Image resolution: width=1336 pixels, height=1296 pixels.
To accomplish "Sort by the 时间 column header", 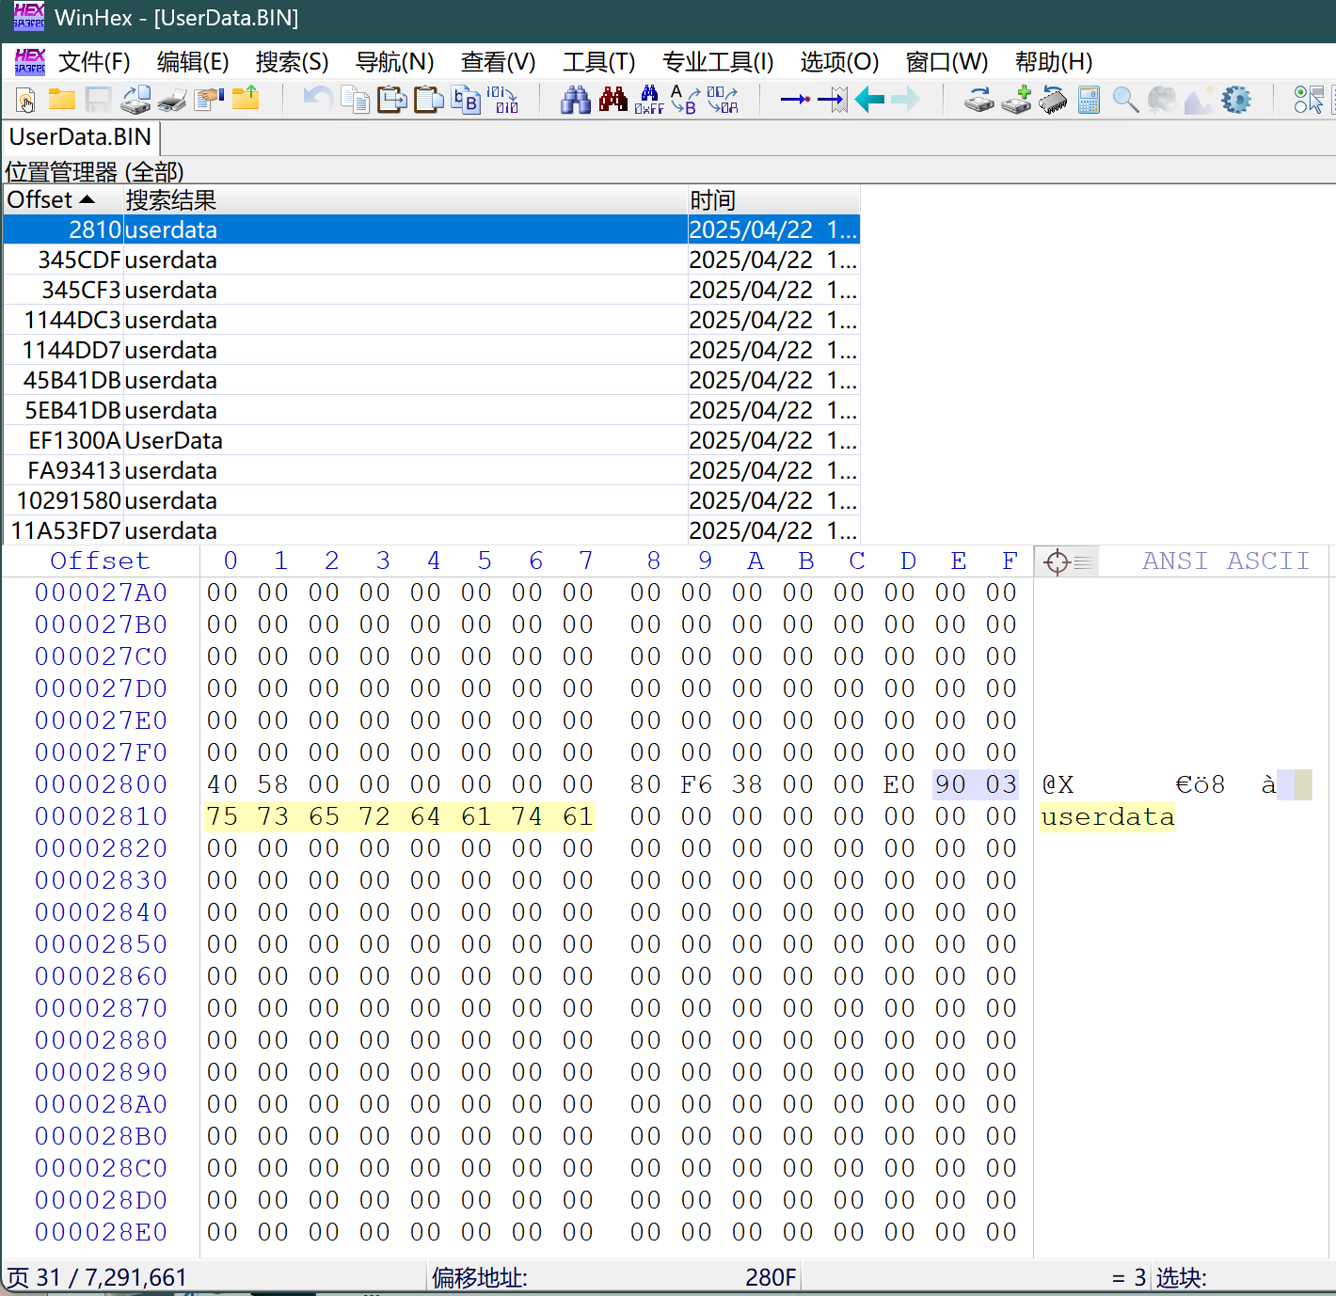I will 773,200.
